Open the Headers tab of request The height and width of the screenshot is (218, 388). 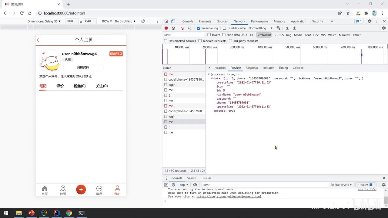pos(220,68)
